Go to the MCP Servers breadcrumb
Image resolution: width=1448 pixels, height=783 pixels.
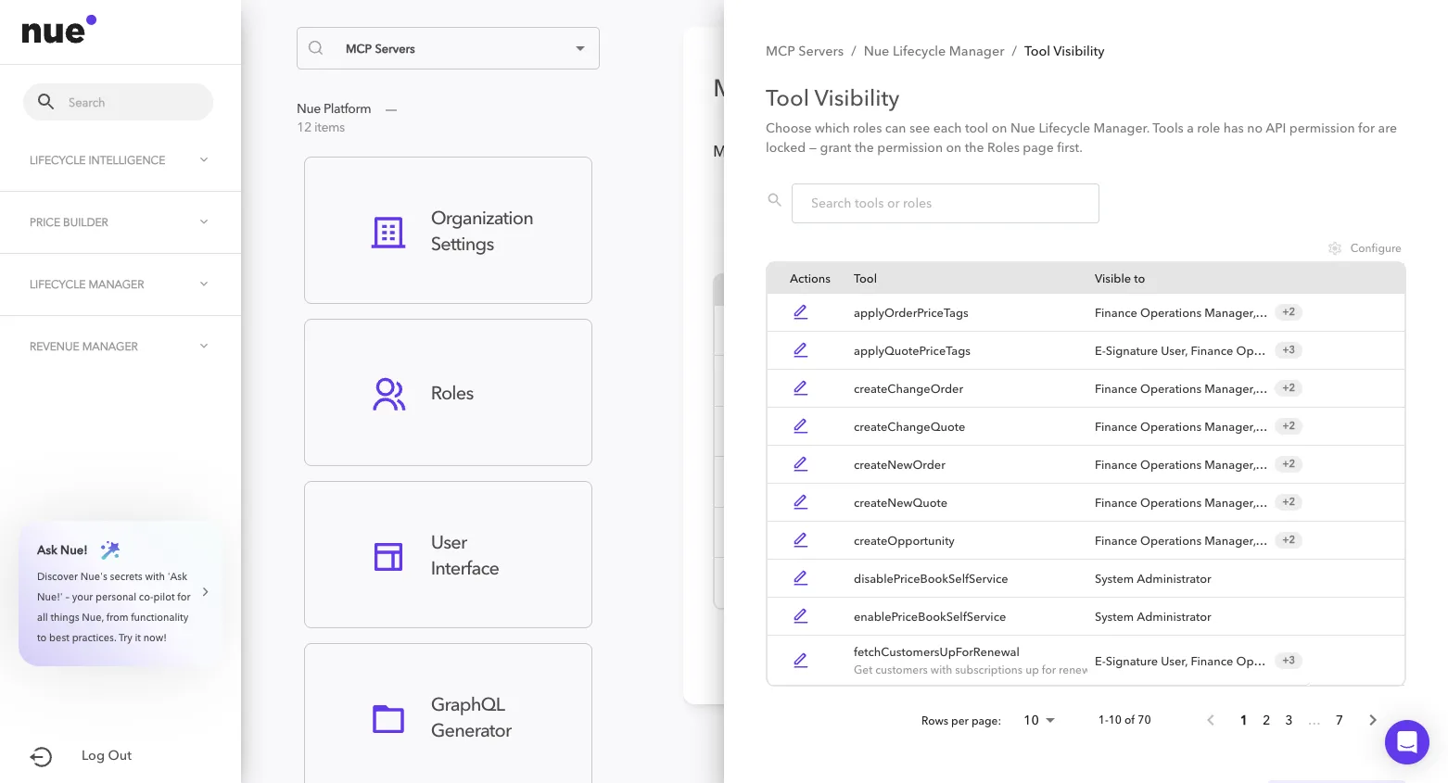coord(805,51)
